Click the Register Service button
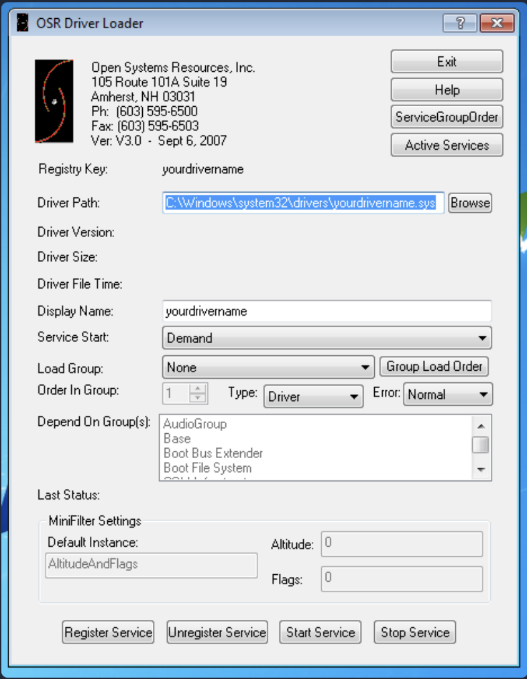The image size is (527, 679). click(x=109, y=632)
